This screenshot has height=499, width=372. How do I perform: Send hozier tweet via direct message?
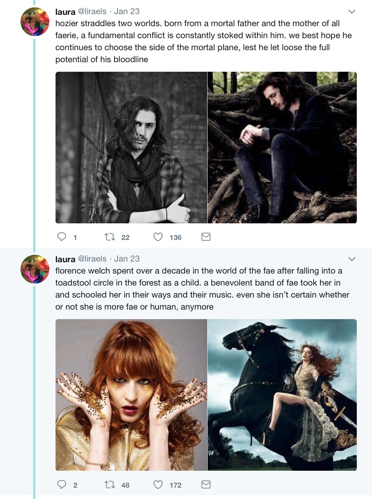206,237
